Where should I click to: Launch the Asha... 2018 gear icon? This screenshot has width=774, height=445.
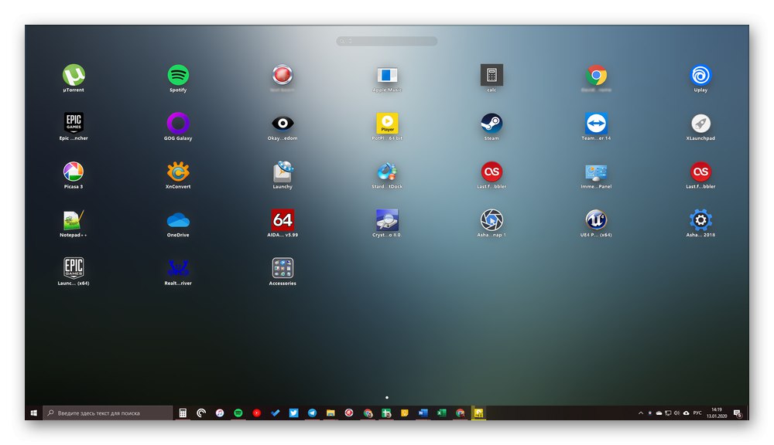(700, 219)
